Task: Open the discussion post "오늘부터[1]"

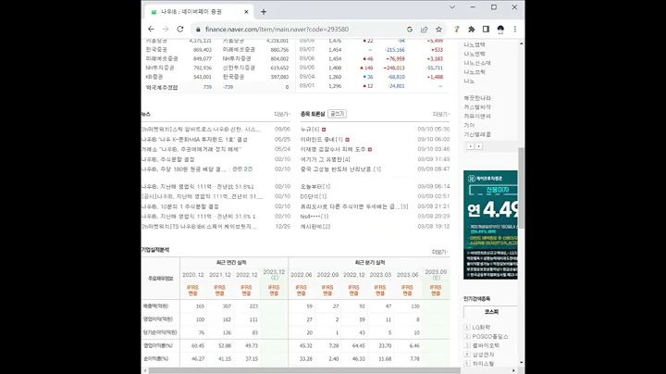Action: 315,187
